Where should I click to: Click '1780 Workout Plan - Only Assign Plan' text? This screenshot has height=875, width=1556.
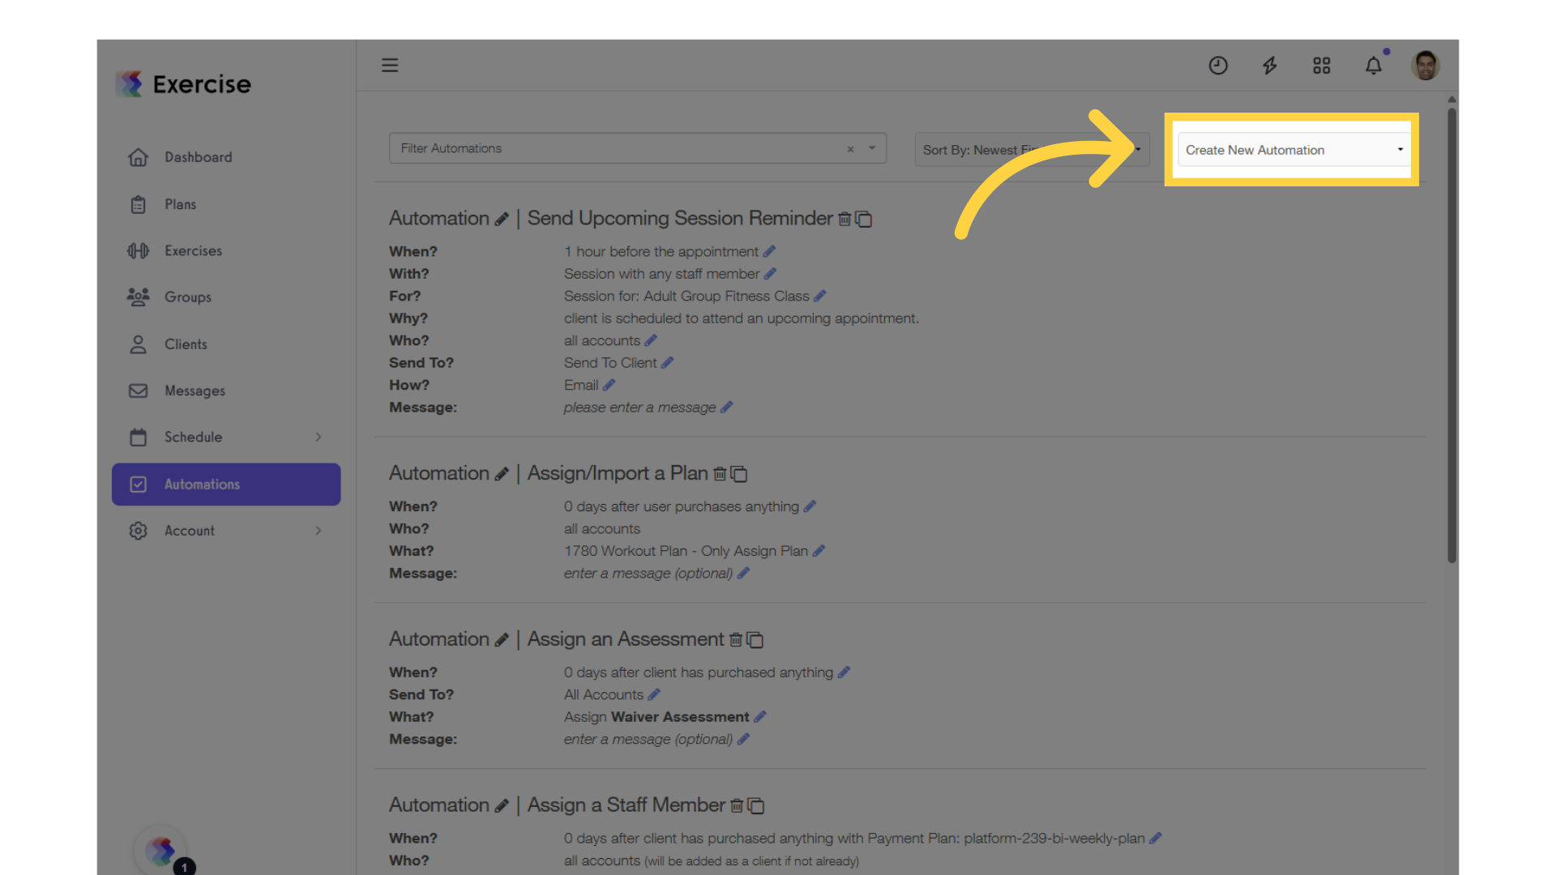point(686,551)
